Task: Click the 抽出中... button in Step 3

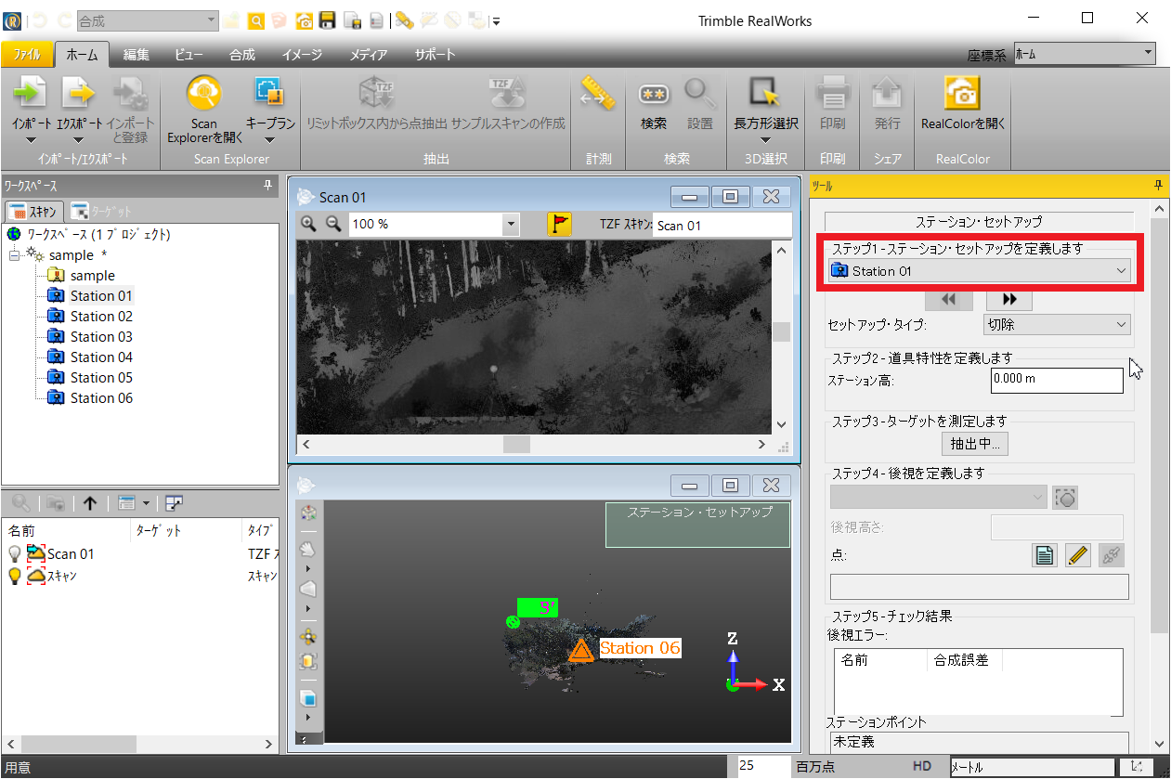Action: coord(974,444)
